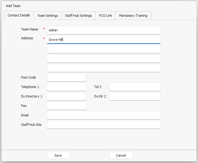The image size is (198, 163).
Task: Select the PCO Link tab
Action: 105,16
